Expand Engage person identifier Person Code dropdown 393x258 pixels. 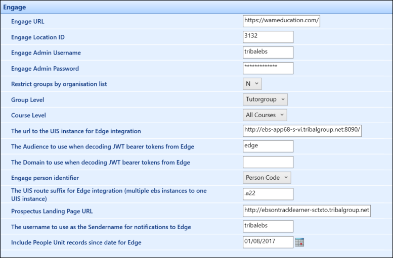[x=267, y=178]
